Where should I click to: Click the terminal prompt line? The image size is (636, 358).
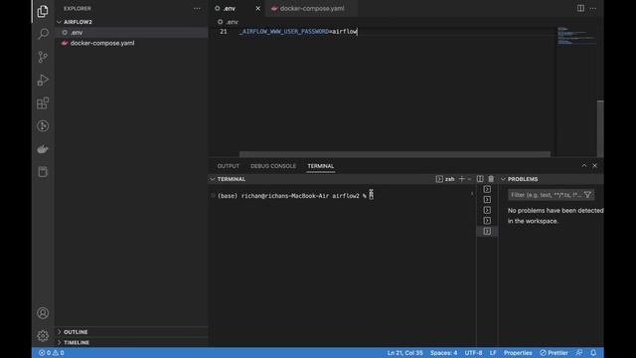pos(295,196)
